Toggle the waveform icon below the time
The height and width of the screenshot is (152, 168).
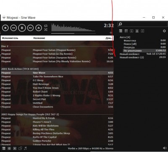coord(111,33)
